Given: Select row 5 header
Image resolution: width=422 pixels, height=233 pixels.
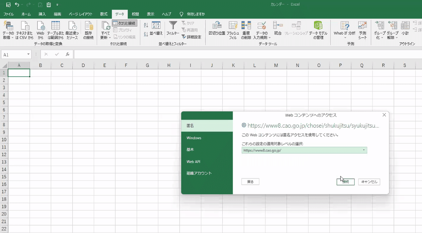Looking at the screenshot, I should (x=4, y=103).
